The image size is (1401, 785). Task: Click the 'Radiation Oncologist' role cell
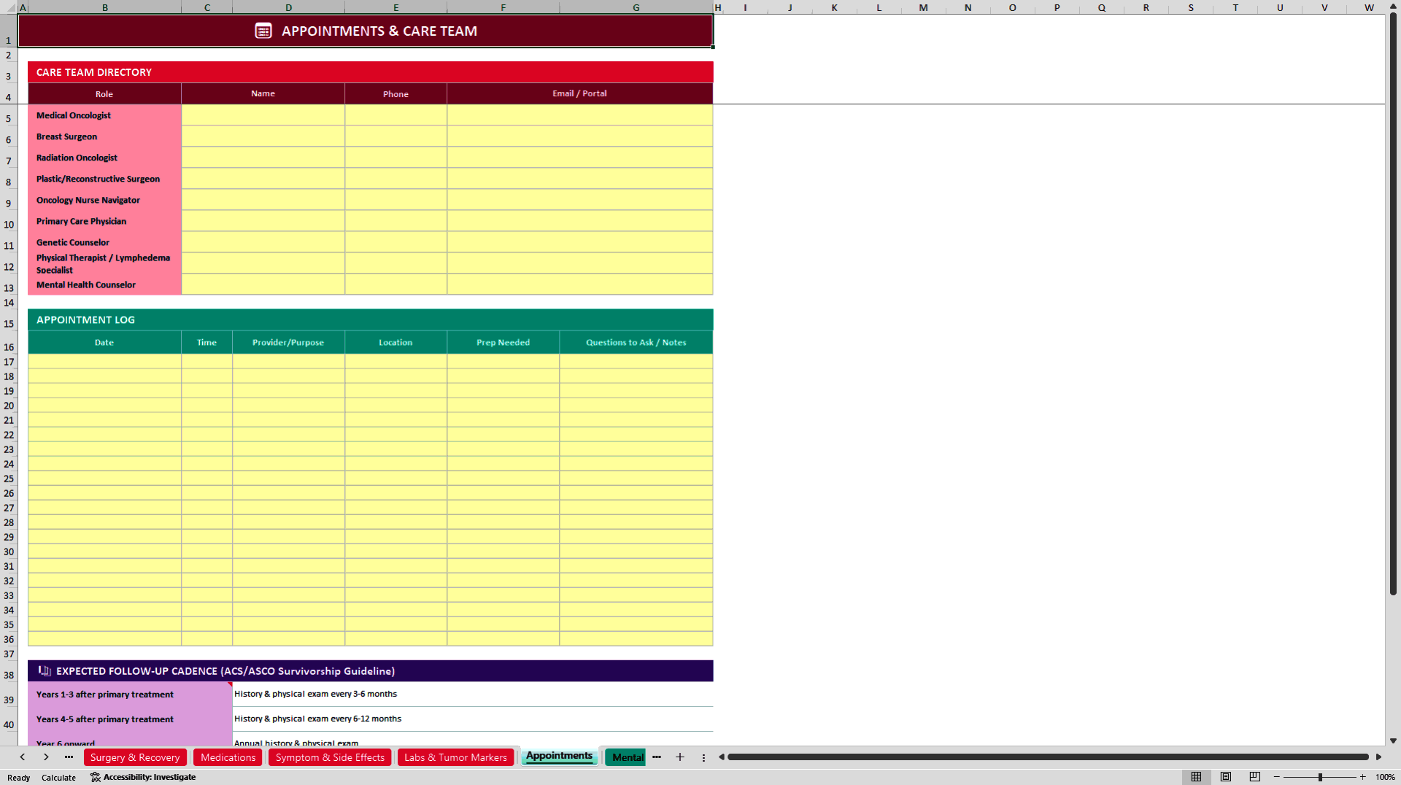pos(104,158)
